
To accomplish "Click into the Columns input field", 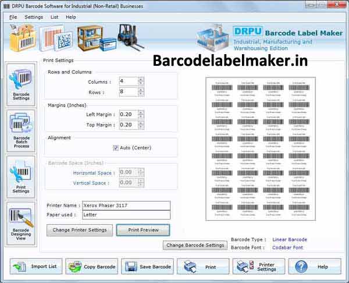I will (x=129, y=82).
